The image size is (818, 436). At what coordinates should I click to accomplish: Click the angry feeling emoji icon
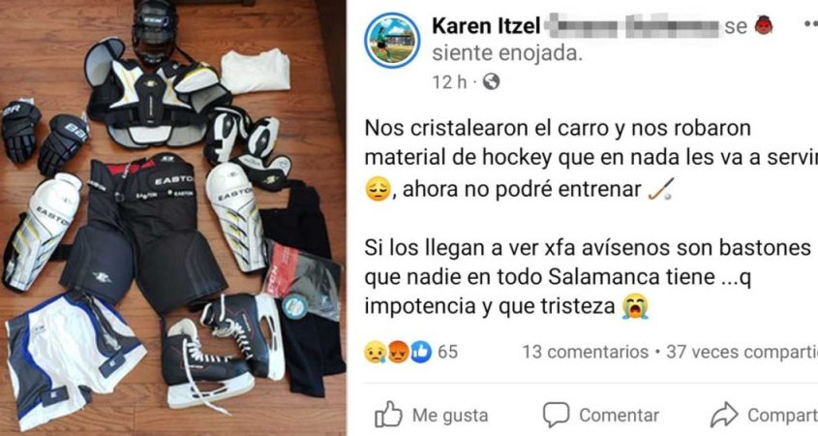pyautogui.click(x=763, y=25)
